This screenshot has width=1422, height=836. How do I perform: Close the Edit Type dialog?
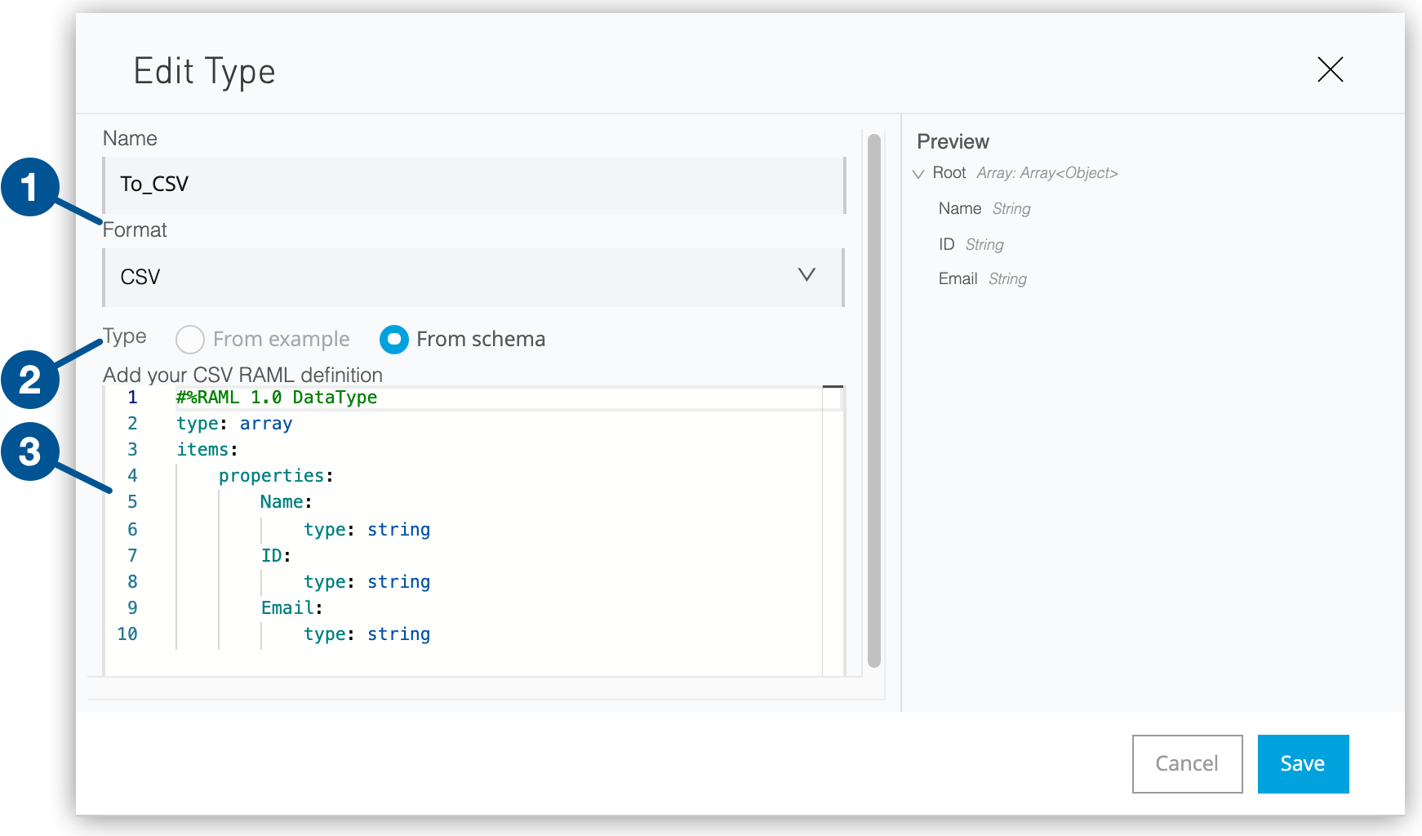1330,71
